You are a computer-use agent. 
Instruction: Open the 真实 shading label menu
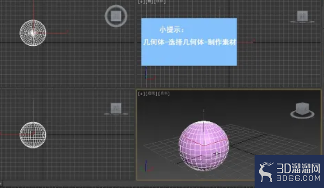pyautogui.click(x=164, y=94)
